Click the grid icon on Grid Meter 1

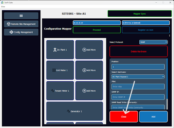[54, 70]
